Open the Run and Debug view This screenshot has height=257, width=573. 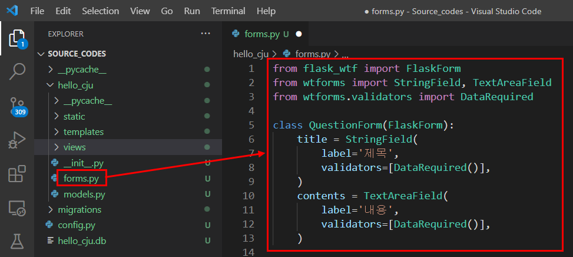17,141
